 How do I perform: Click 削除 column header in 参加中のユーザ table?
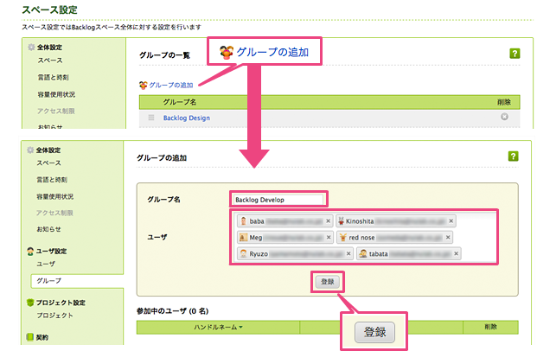click(x=491, y=327)
